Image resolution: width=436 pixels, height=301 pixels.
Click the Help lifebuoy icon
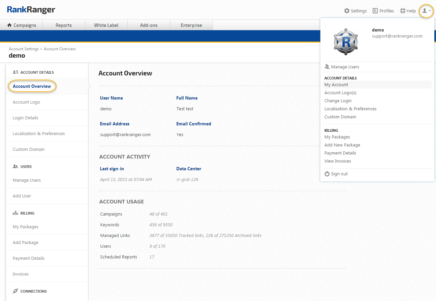[402, 11]
